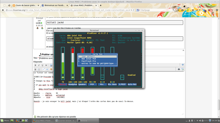
Task: Open downloads with the green arrow icon
Action: point(188,10)
